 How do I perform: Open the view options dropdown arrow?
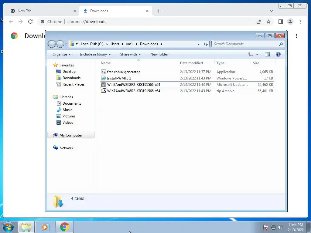pos(257,54)
